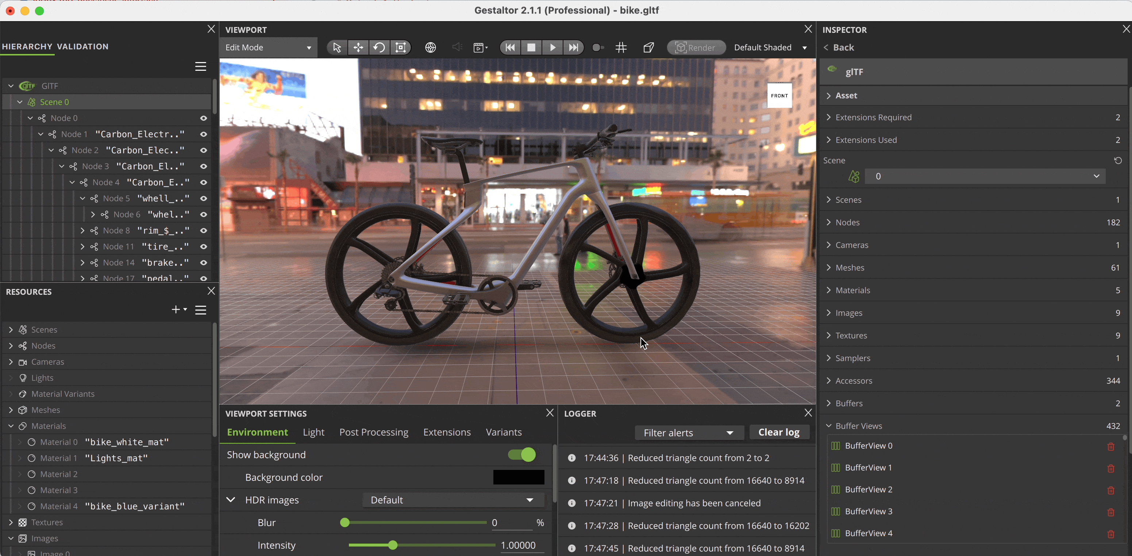
Task: Toggle visibility of Node 0
Action: click(204, 118)
